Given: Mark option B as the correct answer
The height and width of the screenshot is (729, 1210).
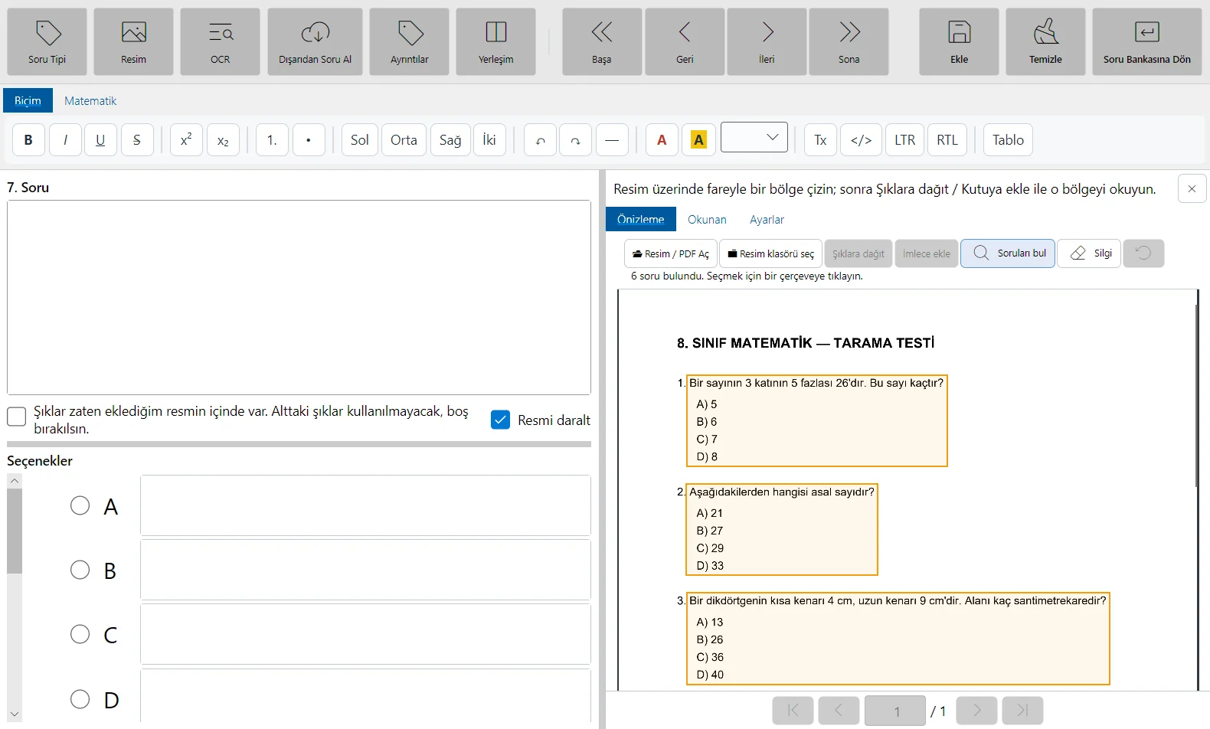Looking at the screenshot, I should click(80, 570).
